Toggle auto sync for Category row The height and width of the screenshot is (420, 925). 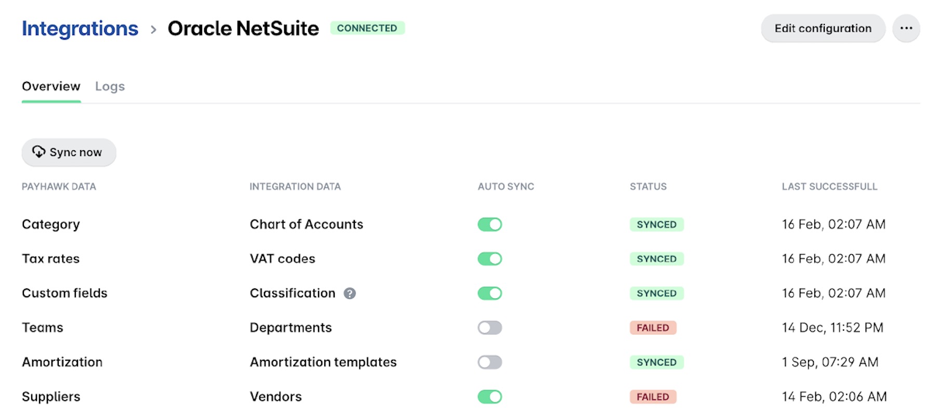point(490,225)
